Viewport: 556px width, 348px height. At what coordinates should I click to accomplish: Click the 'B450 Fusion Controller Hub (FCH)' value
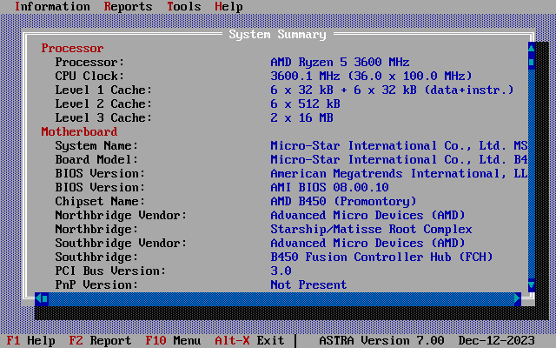click(x=382, y=258)
